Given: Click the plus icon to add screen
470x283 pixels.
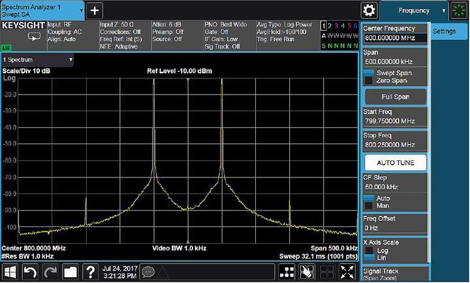Looking at the screenshot, I should click(x=95, y=10).
